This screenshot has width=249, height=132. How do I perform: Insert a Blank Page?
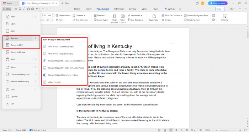154,18
